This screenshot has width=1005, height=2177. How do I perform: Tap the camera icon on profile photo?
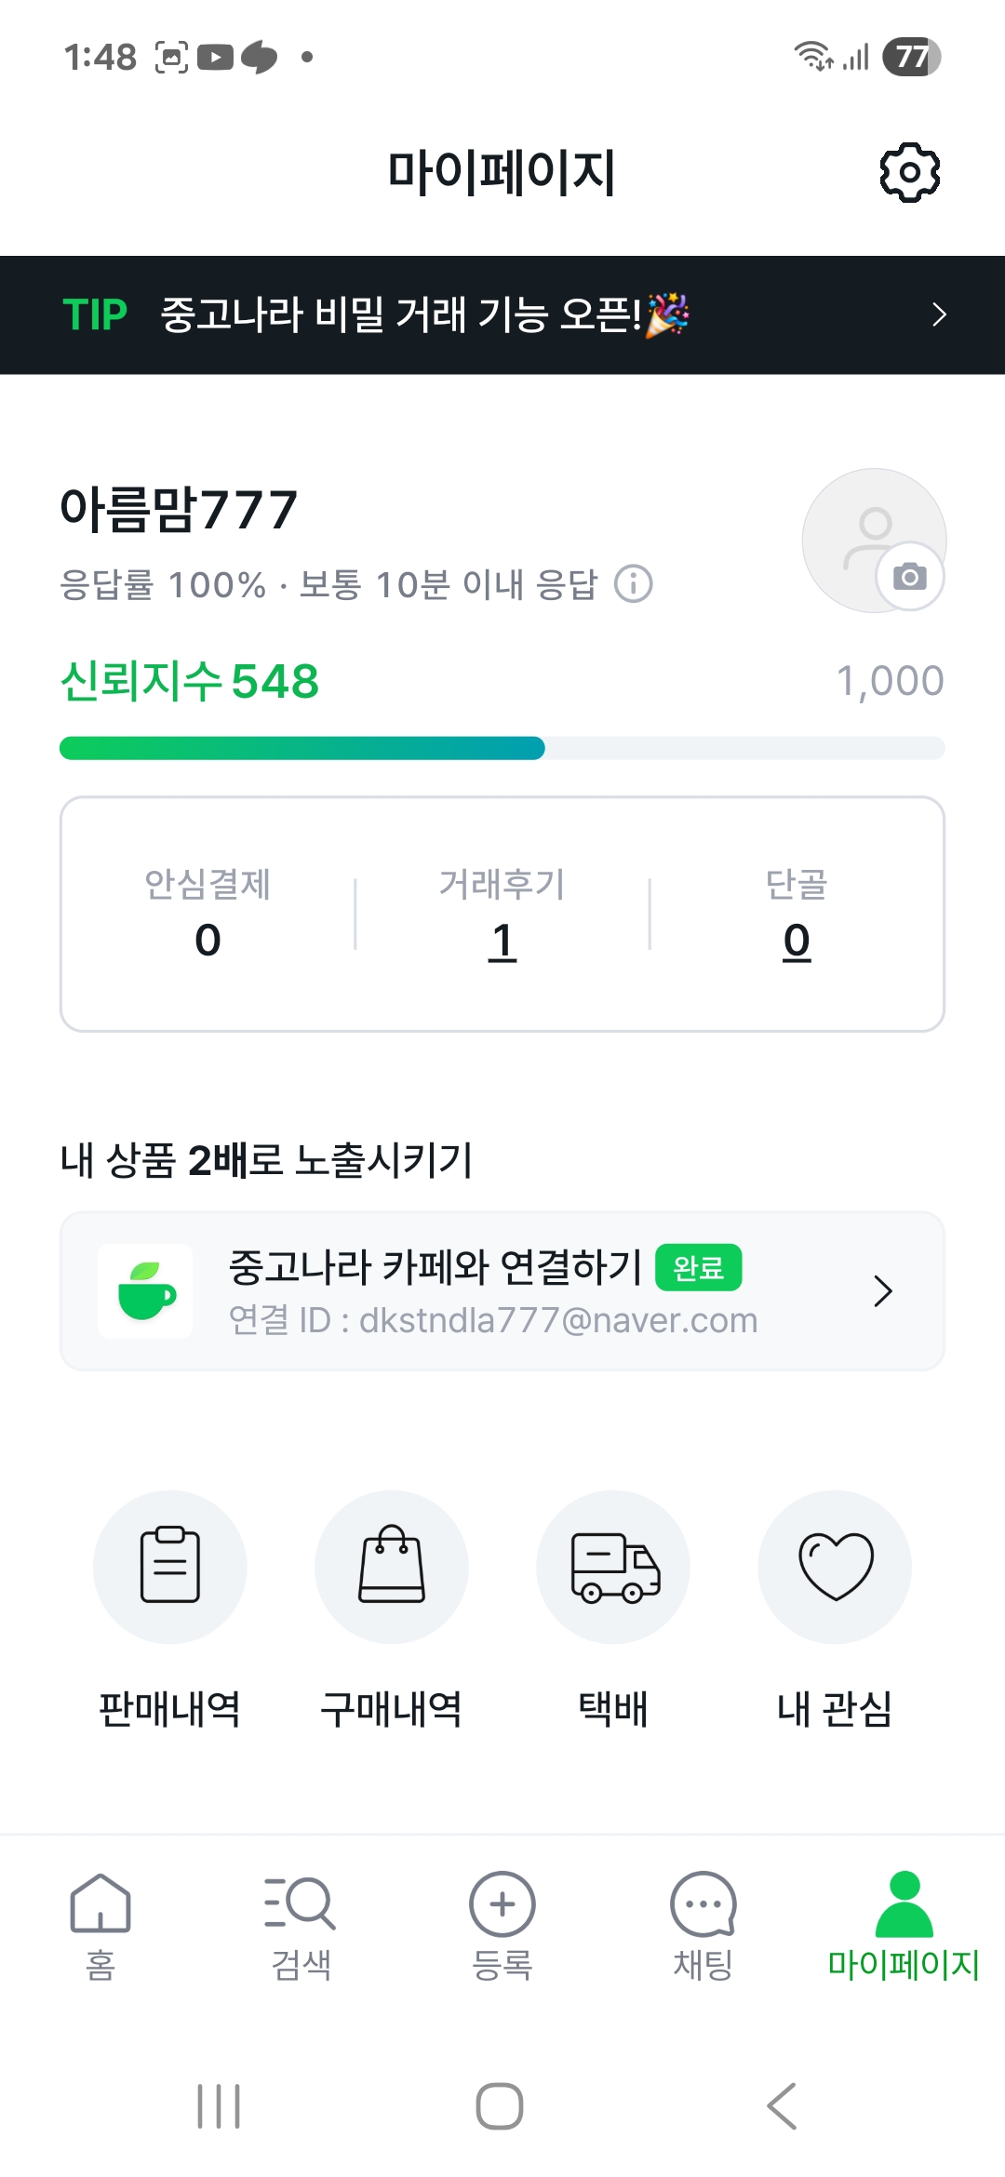tap(909, 577)
